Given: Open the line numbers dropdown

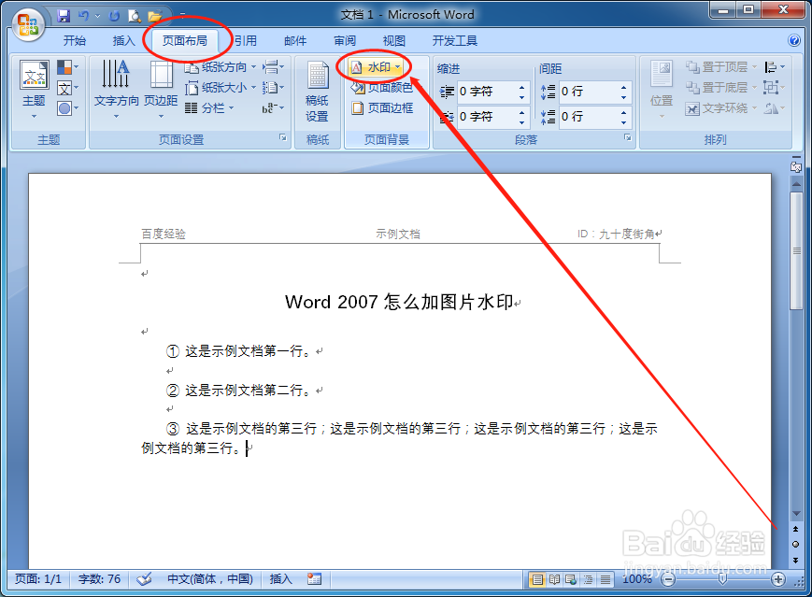Looking at the screenshot, I should point(273,88).
